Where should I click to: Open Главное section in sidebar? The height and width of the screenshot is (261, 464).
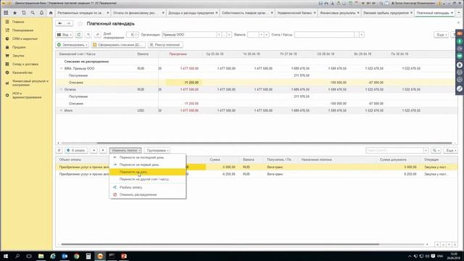(18, 22)
